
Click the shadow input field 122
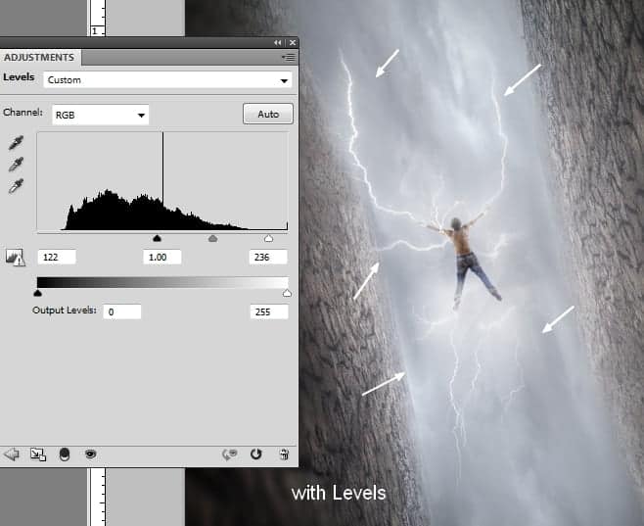coord(57,258)
